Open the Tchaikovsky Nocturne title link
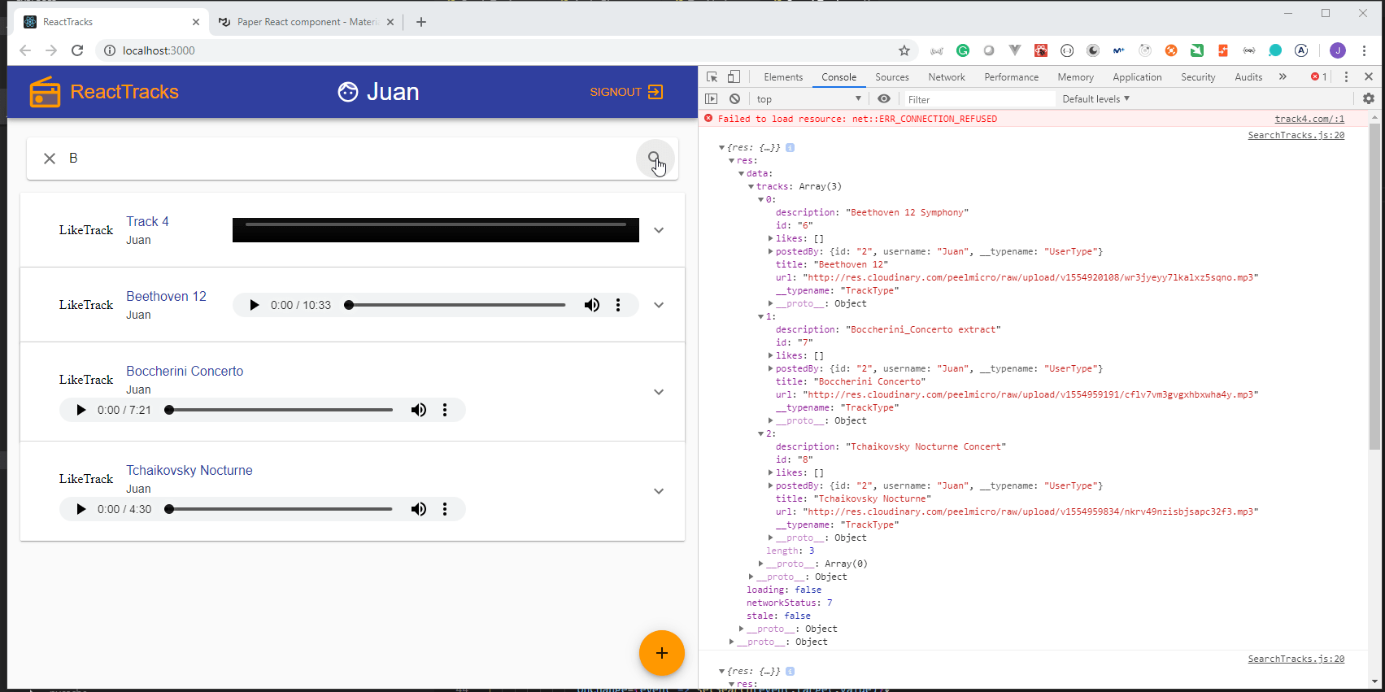This screenshot has width=1385, height=692. [189, 470]
